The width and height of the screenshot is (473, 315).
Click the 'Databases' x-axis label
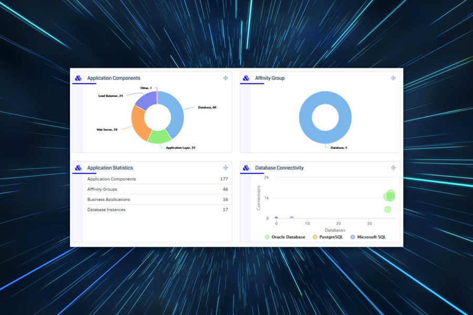click(335, 230)
